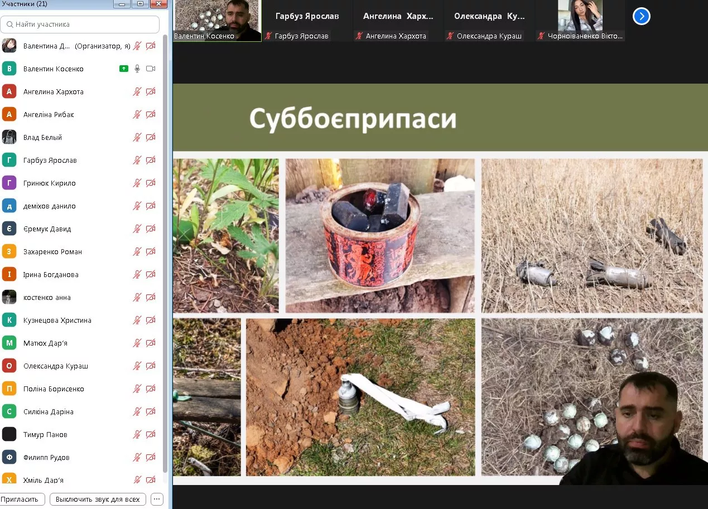
Task: Toggle the organizer Валентина's muted microphone
Action: [x=137, y=46]
